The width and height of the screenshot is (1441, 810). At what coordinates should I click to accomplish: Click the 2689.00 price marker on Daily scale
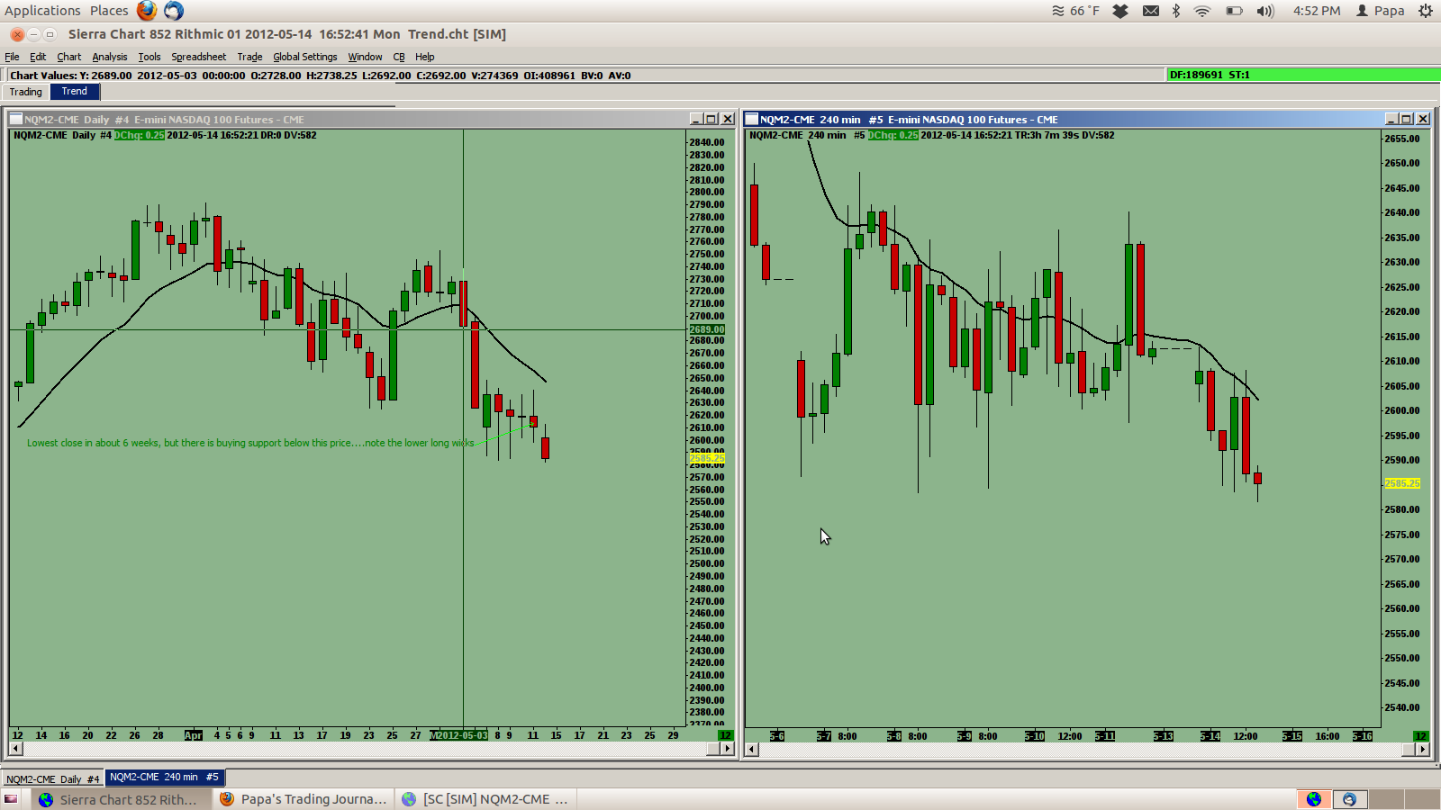(x=707, y=329)
